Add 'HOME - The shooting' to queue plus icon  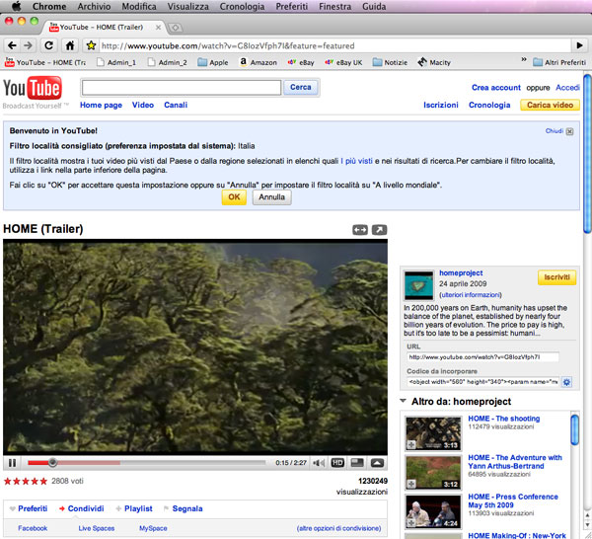pos(411,444)
